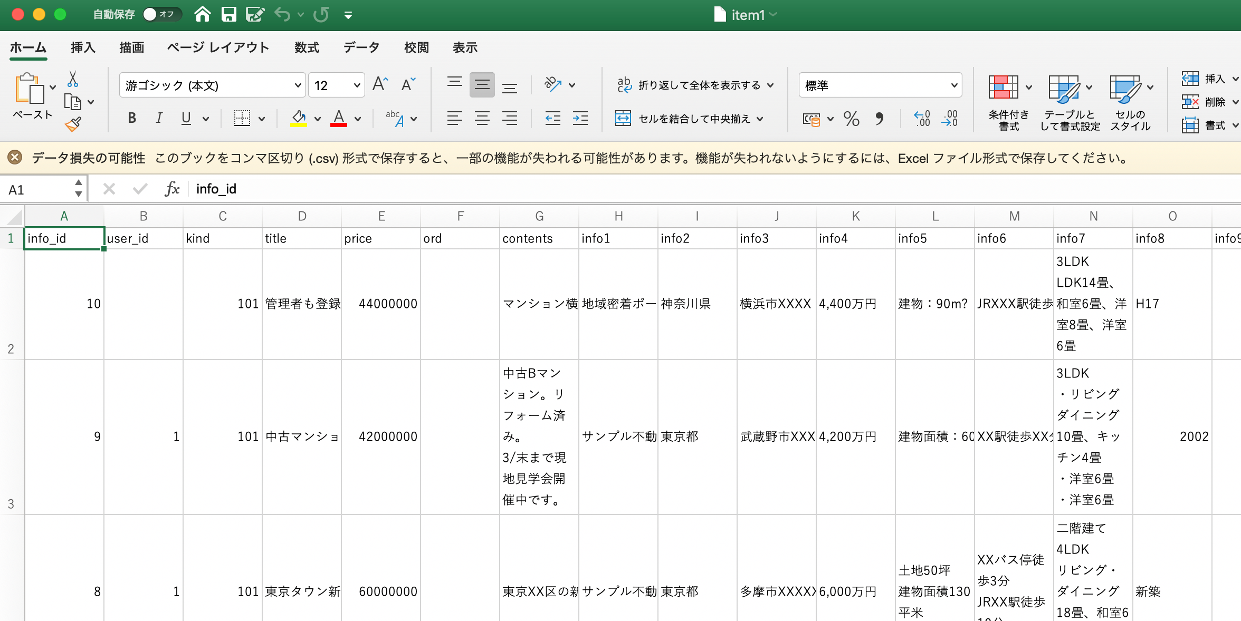Open 条件付き書式 conditional formatting
Viewport: 1241px width, 621px height.
(1009, 103)
